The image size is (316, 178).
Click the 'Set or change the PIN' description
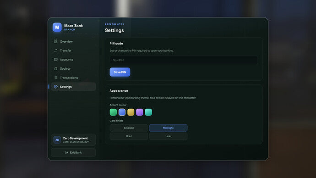pos(142,50)
